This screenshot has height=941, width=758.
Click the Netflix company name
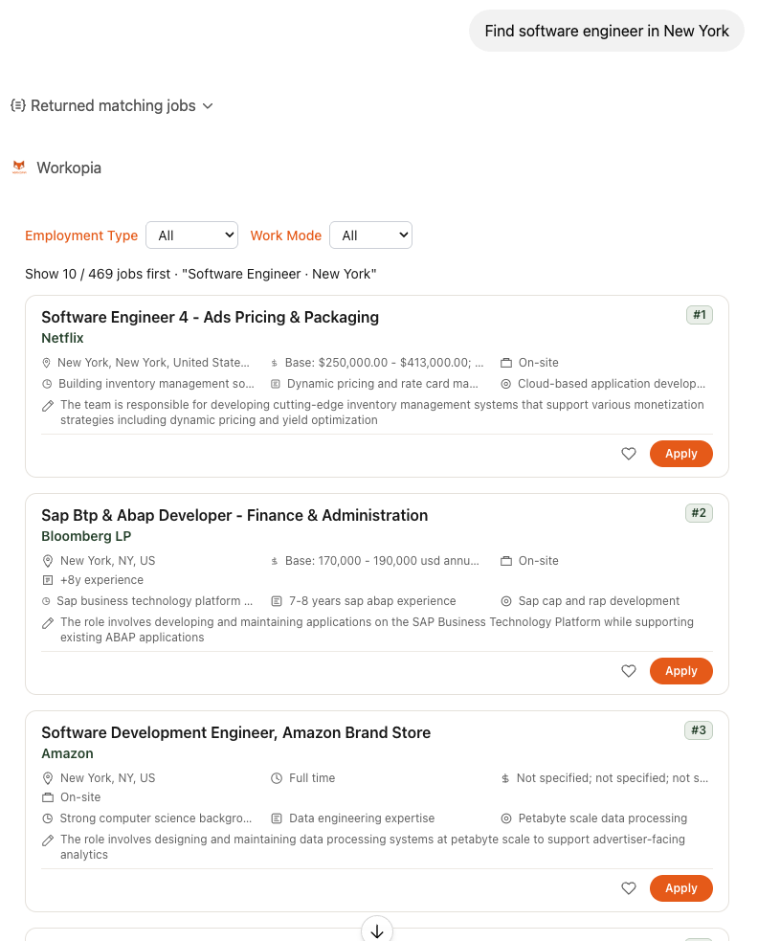[x=62, y=338]
